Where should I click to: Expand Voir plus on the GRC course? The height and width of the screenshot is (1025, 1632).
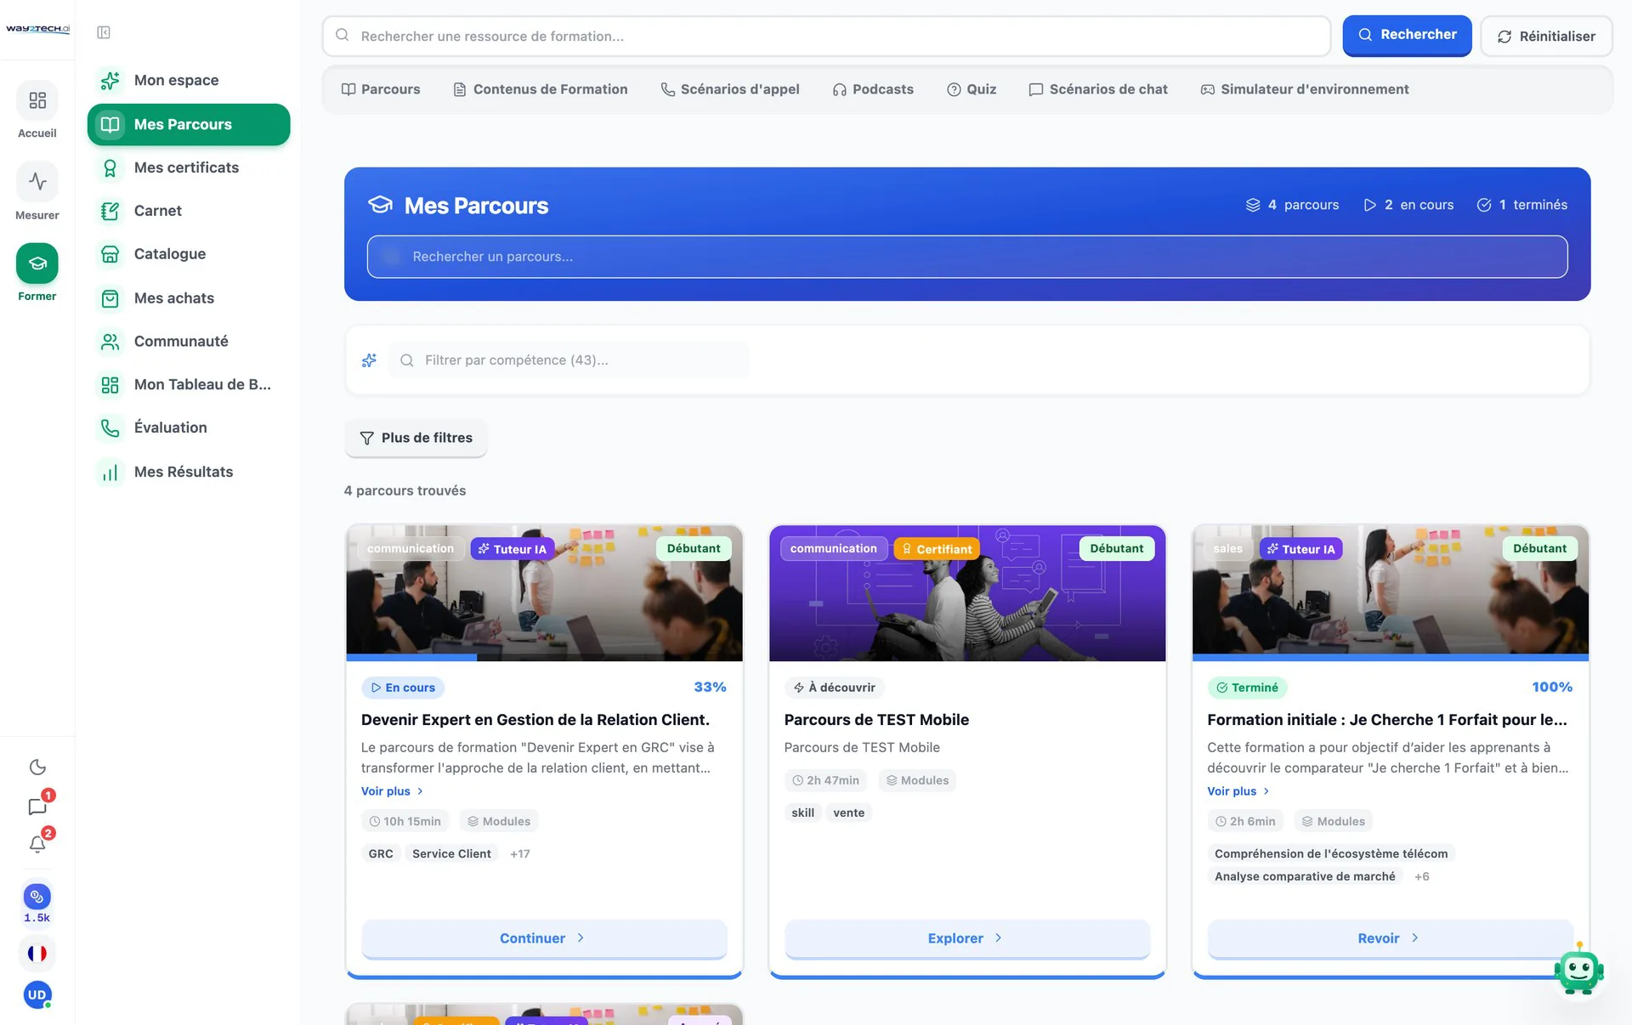coord(392,791)
